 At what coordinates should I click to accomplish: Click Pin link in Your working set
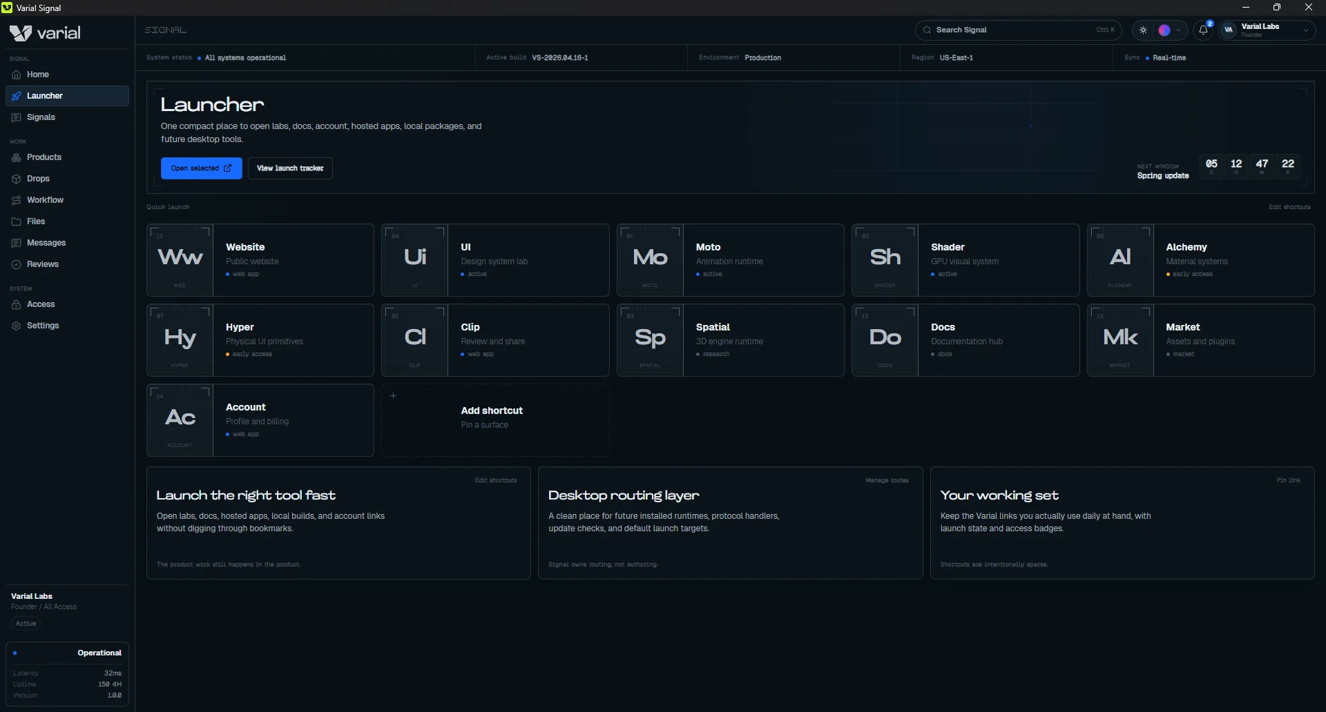click(x=1288, y=480)
